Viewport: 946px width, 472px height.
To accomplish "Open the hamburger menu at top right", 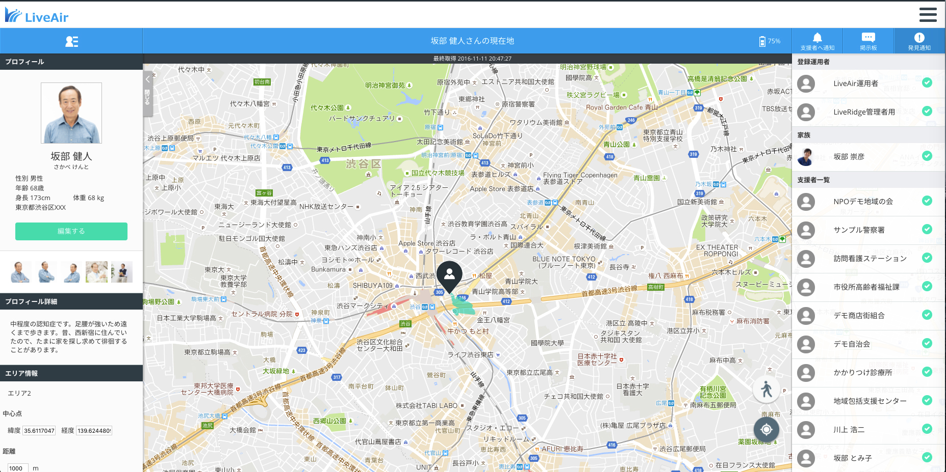I will coord(928,15).
